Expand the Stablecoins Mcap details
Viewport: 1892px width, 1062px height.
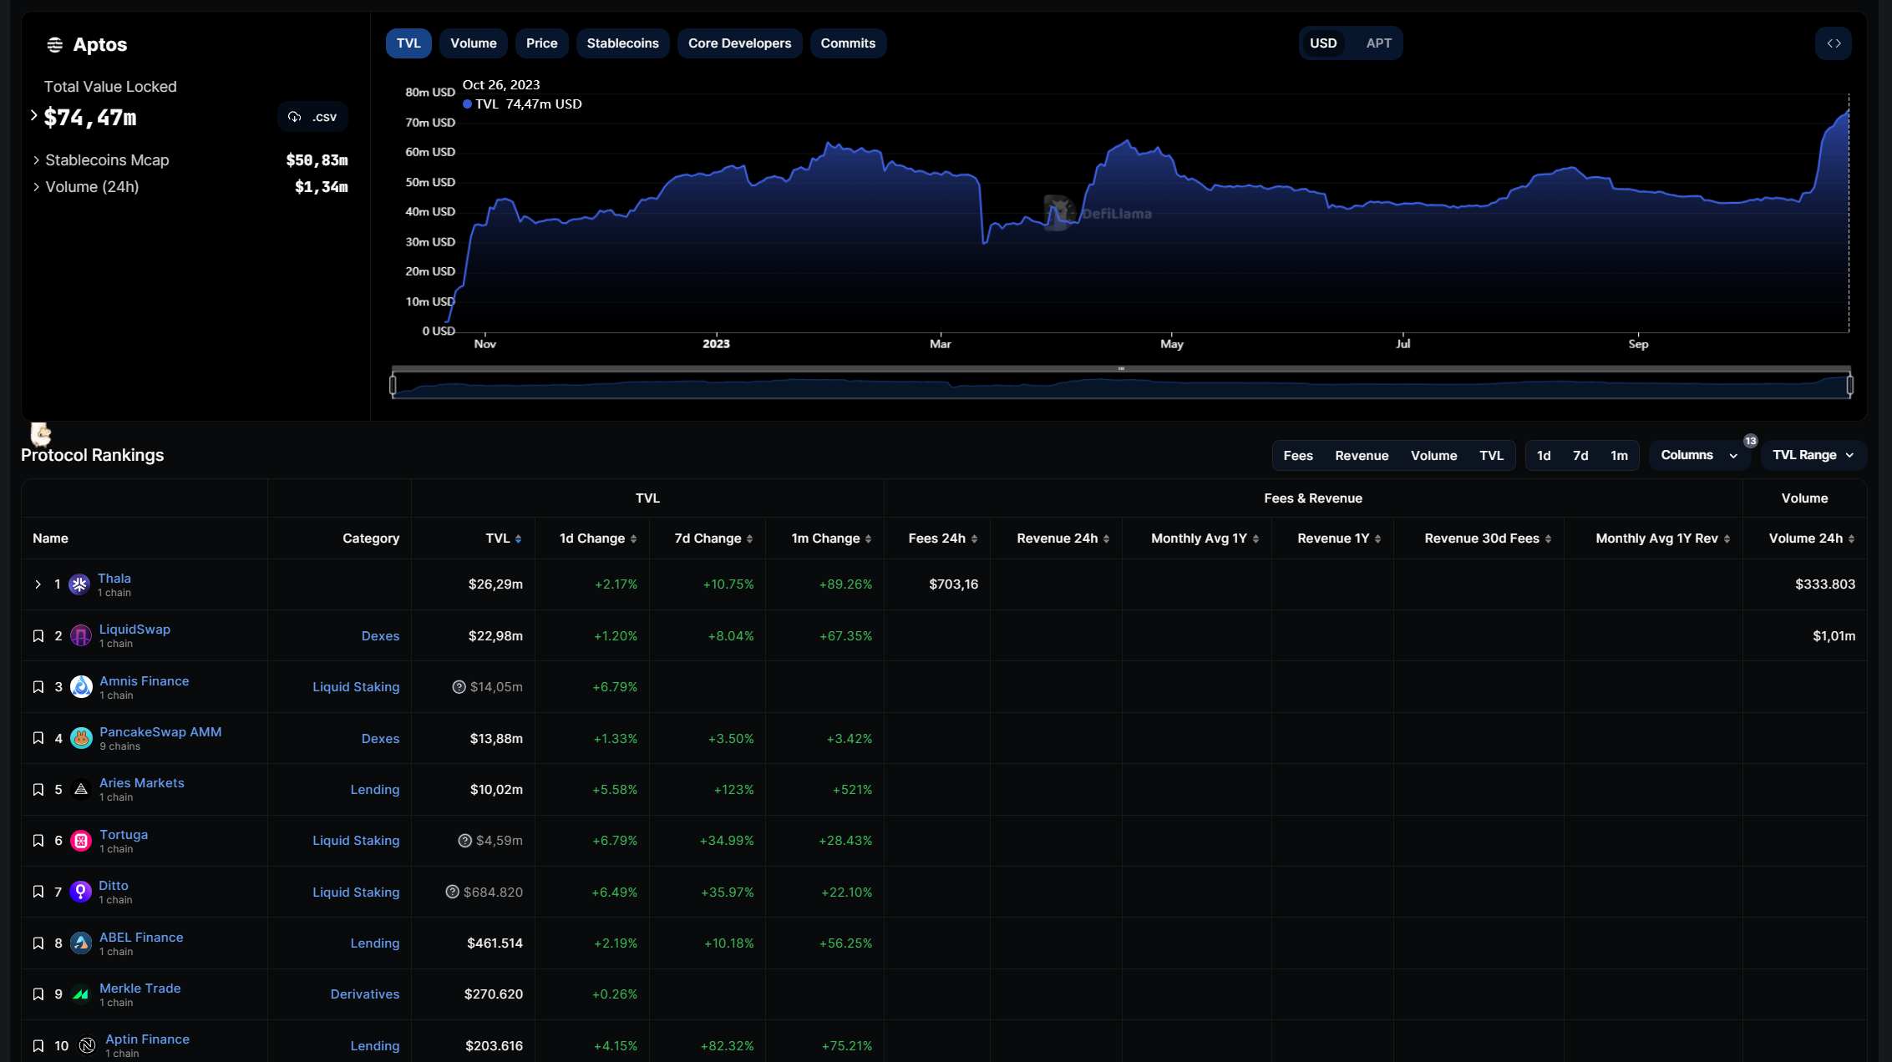(x=36, y=160)
